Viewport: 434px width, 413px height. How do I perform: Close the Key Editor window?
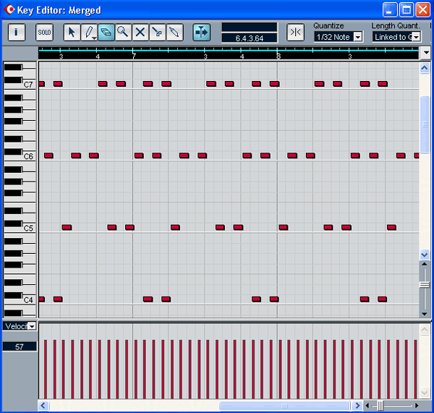423,10
